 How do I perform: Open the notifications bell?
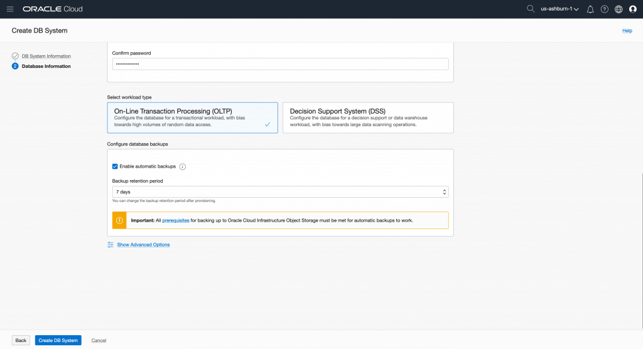click(590, 9)
